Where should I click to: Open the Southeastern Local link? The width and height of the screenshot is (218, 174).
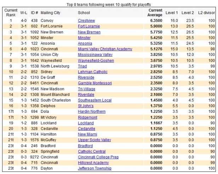[95, 100]
